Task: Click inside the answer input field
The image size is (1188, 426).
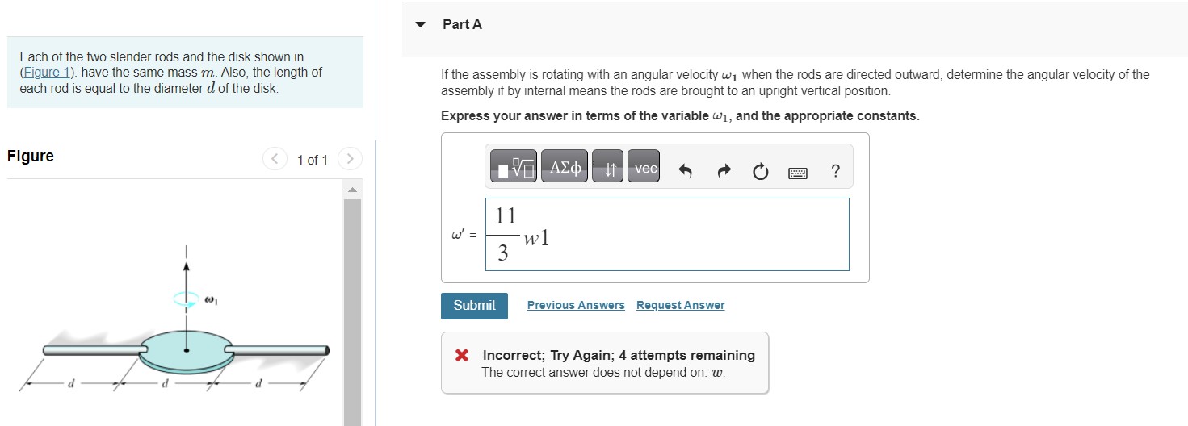Action: pos(686,234)
